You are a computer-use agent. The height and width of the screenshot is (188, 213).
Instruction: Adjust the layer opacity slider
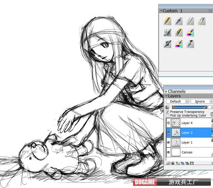pyautogui.click(x=189, y=107)
